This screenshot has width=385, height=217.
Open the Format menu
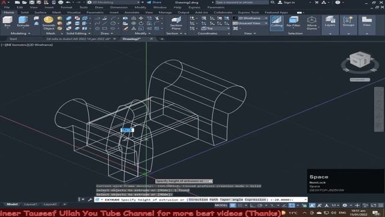[x=66, y=7]
